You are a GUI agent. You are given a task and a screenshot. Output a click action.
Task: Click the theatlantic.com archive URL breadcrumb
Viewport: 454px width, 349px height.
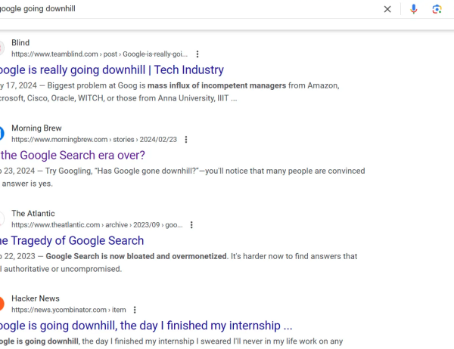[97, 225]
